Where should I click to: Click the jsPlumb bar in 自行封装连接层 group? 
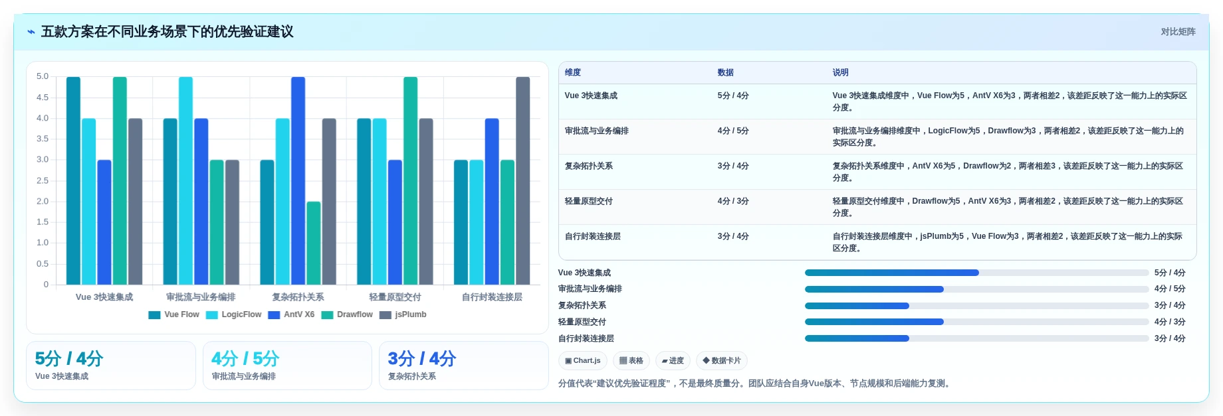[x=523, y=180]
